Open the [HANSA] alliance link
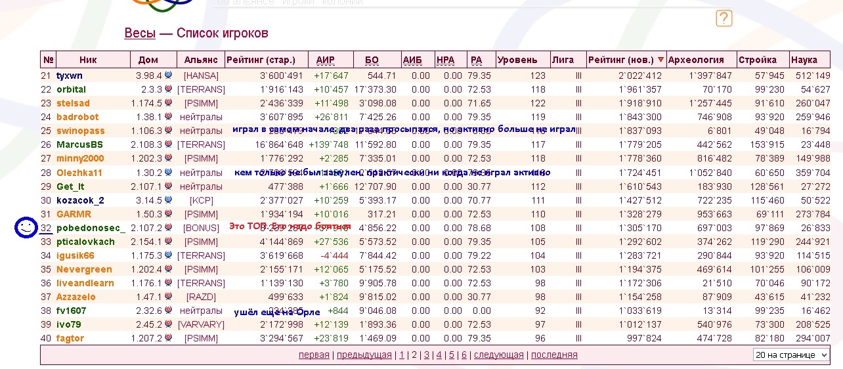This screenshot has width=843, height=369. (x=201, y=76)
